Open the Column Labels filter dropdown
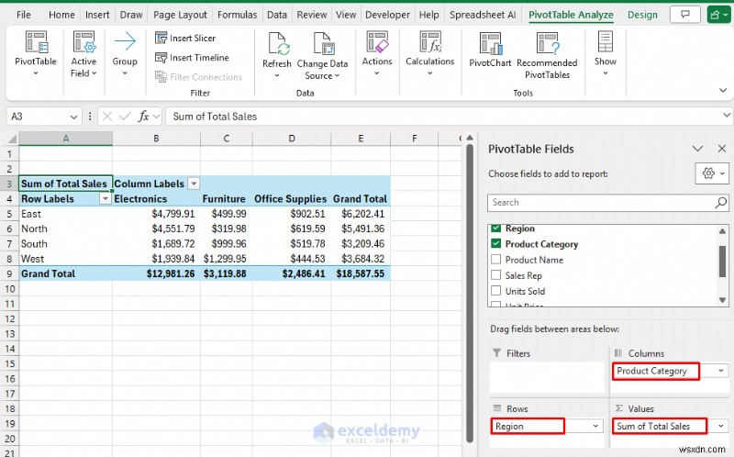Image resolution: width=734 pixels, height=457 pixels. click(x=194, y=184)
